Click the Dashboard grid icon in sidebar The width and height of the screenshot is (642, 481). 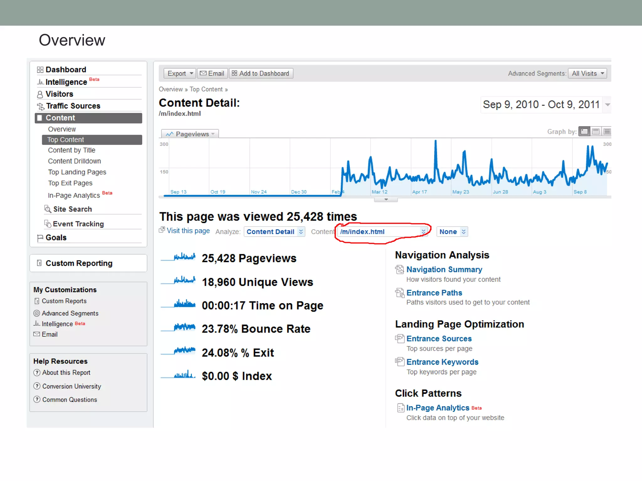40,70
